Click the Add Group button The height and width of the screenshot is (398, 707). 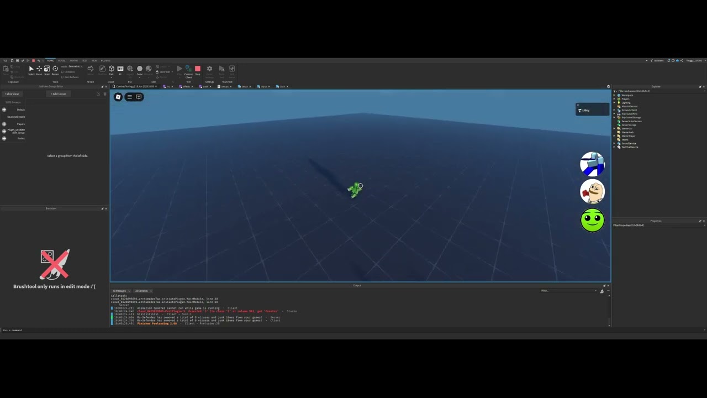58,94
